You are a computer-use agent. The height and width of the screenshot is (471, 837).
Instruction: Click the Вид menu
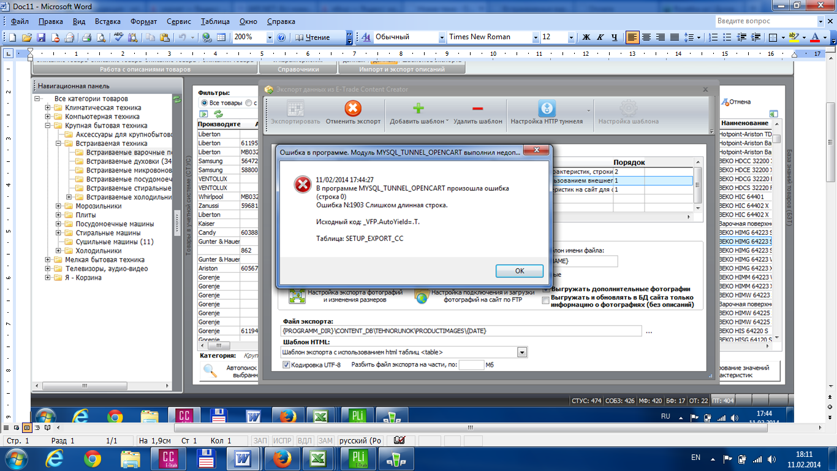tap(79, 21)
